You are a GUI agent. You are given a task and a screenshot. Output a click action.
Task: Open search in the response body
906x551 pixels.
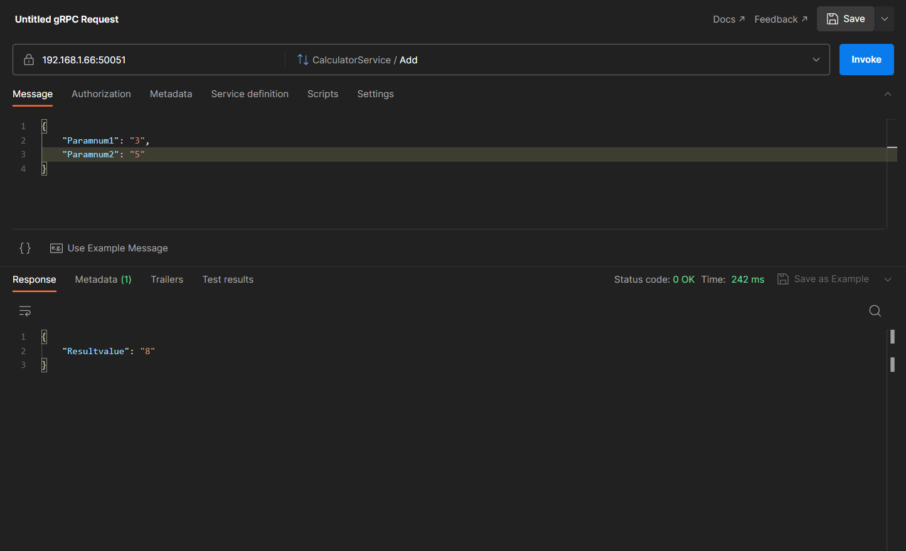click(875, 311)
